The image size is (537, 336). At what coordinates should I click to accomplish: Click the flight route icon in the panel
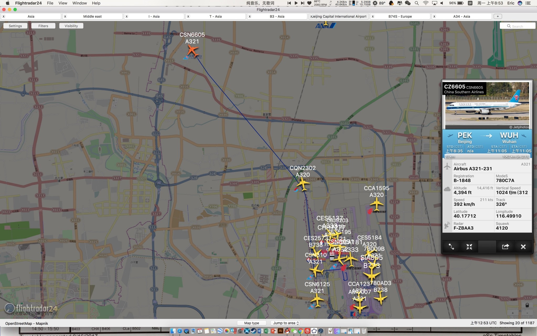(451, 247)
